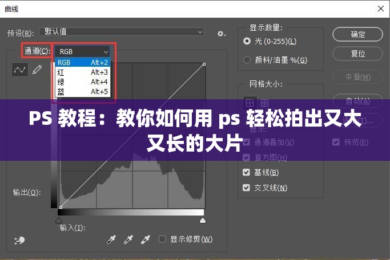Image resolution: width=390 pixels, height=260 pixels.
Task: Click the curve's top-right white endpoint
Action: (x=204, y=64)
